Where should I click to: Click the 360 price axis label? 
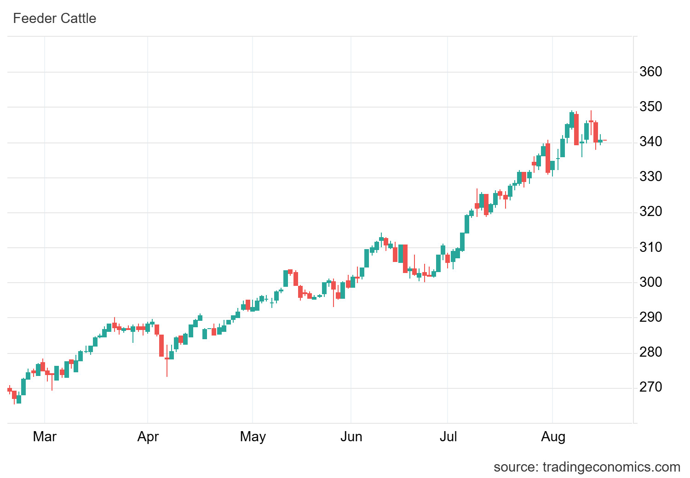[650, 72]
